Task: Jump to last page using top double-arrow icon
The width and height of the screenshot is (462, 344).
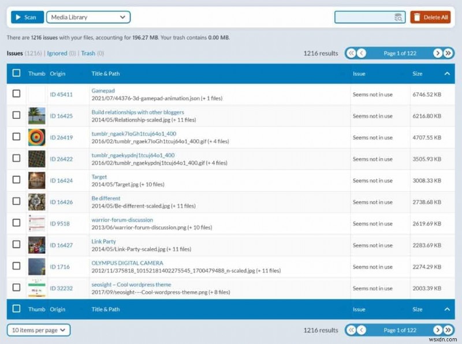Action: click(x=449, y=53)
